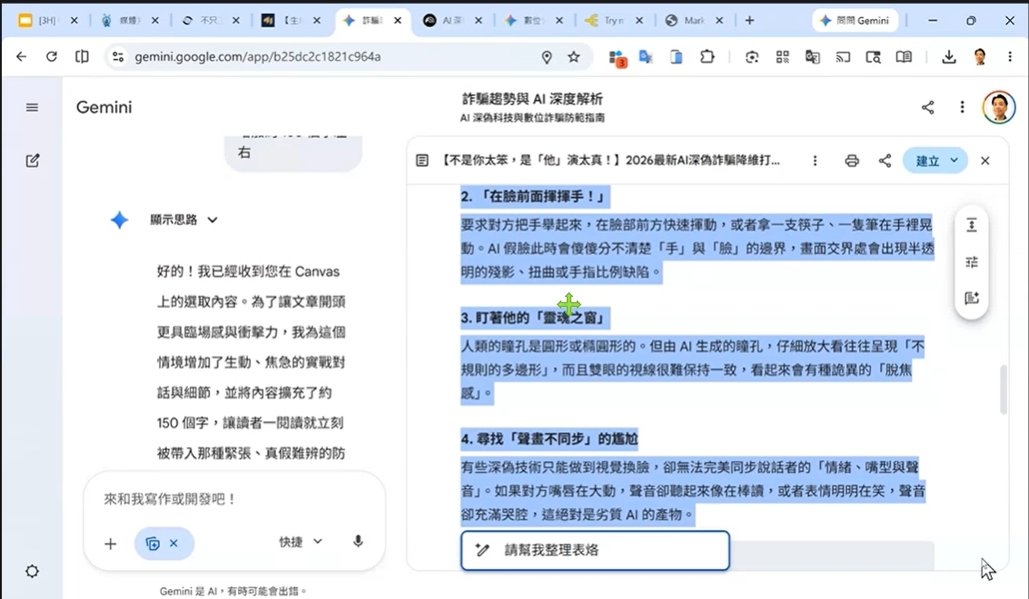Click the 問問 Gemini button in tab strip
The width and height of the screenshot is (1029, 599).
tap(856, 20)
